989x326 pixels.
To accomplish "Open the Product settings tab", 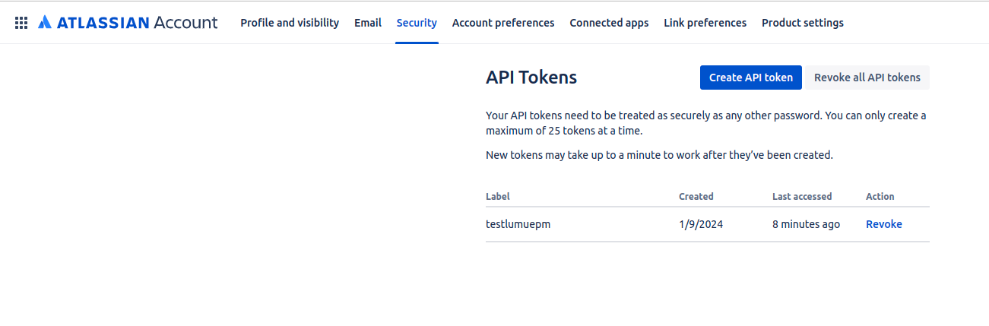I will click(x=803, y=23).
